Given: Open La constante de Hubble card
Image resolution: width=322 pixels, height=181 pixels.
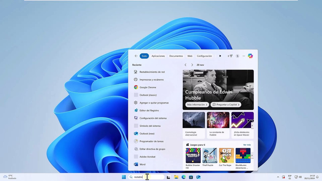Looking at the screenshot, I should click(x=218, y=125).
